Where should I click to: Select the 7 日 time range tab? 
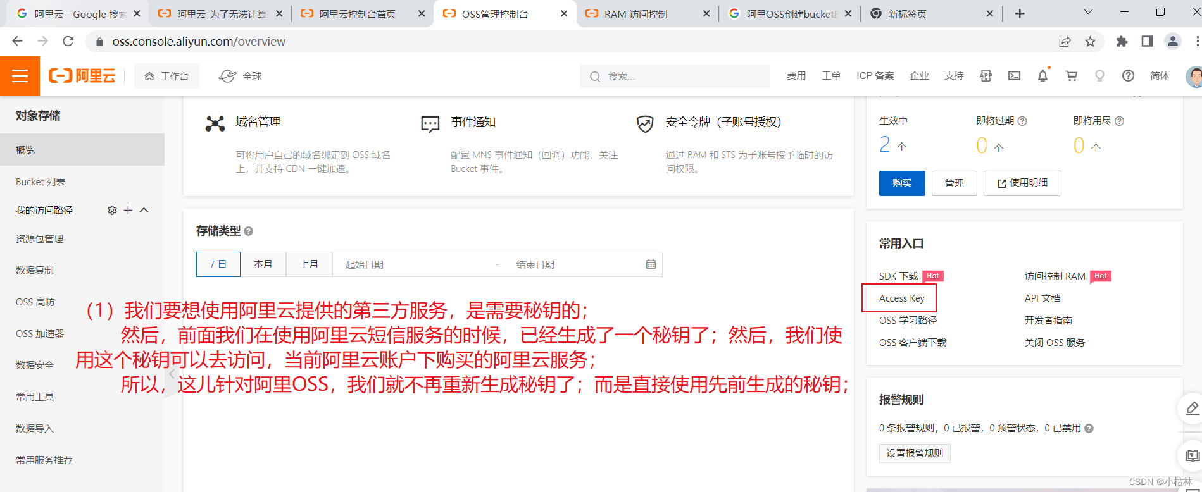218,264
